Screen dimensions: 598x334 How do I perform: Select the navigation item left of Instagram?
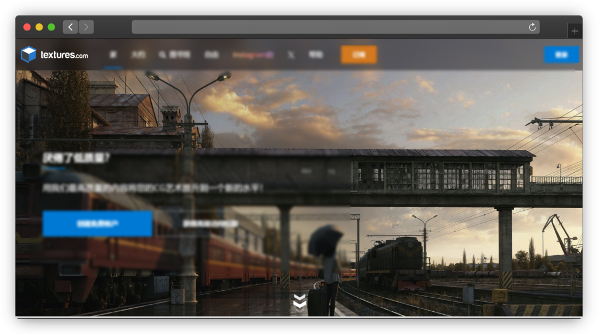[211, 55]
